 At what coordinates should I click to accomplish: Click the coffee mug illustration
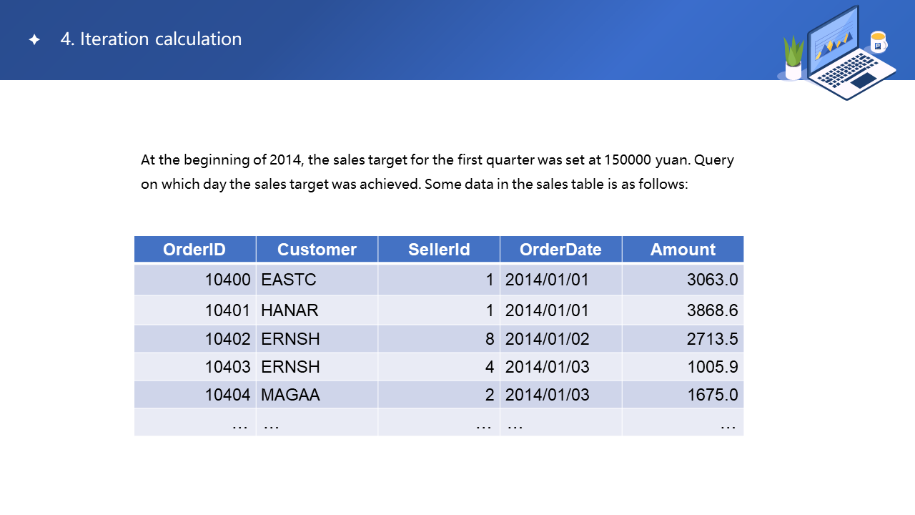tap(878, 41)
